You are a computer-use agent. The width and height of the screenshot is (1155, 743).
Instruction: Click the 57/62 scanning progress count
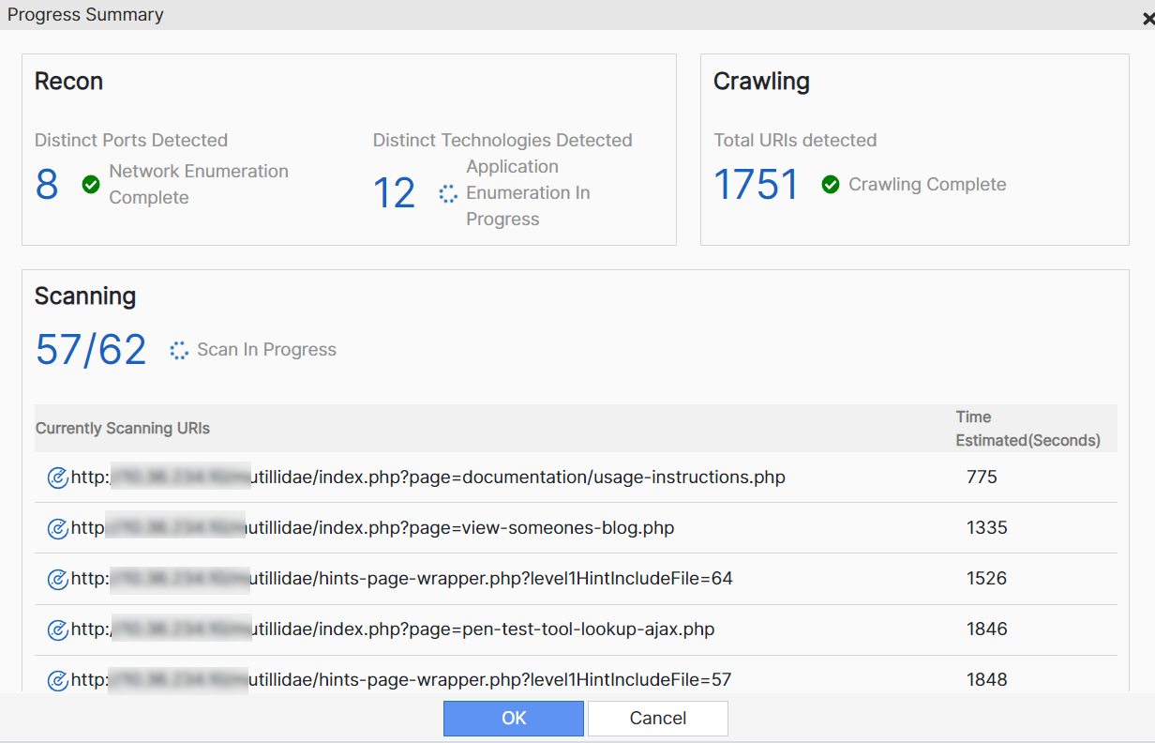(x=91, y=350)
